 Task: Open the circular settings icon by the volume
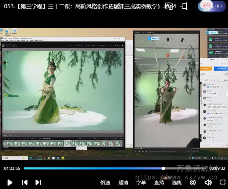193,182
